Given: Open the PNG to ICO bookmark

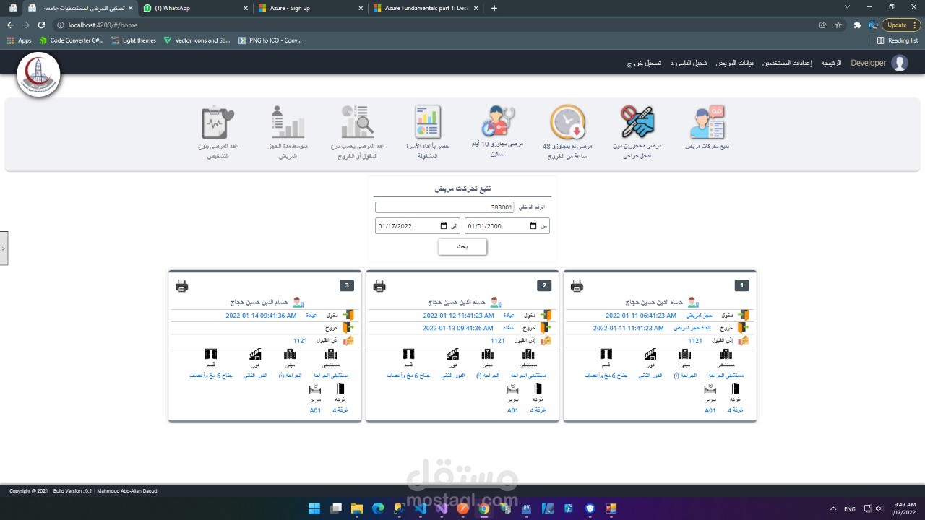Looking at the screenshot, I should pos(270,40).
